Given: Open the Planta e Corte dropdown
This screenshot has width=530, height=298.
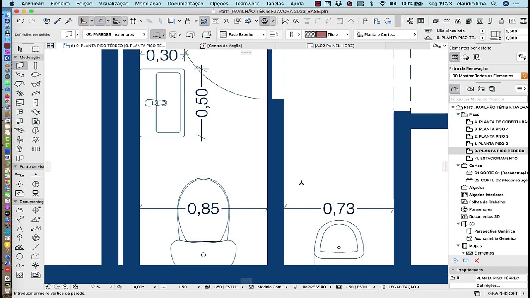Looking at the screenshot, I should click(386, 34).
